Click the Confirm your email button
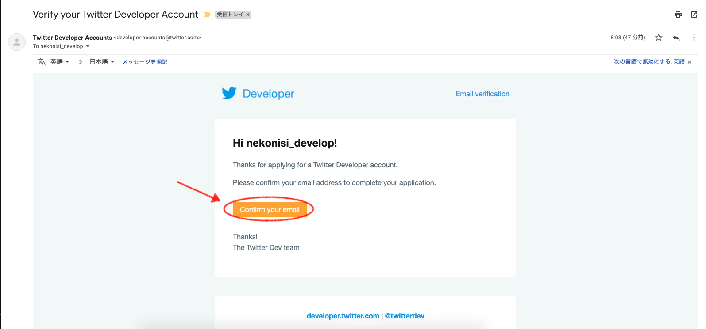 pyautogui.click(x=270, y=209)
